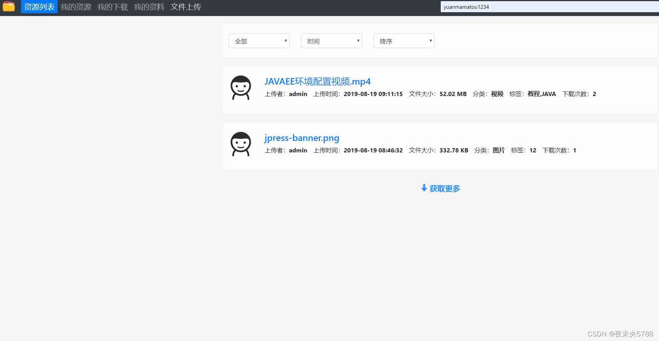Viewport: 659px width, 341px height.
Task: Click the tag value 12
Action: [533, 150]
